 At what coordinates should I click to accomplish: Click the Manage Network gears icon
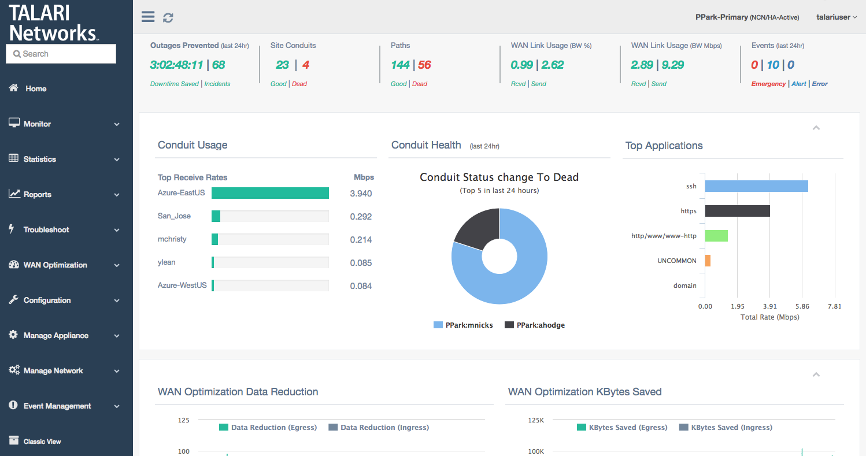coord(14,370)
